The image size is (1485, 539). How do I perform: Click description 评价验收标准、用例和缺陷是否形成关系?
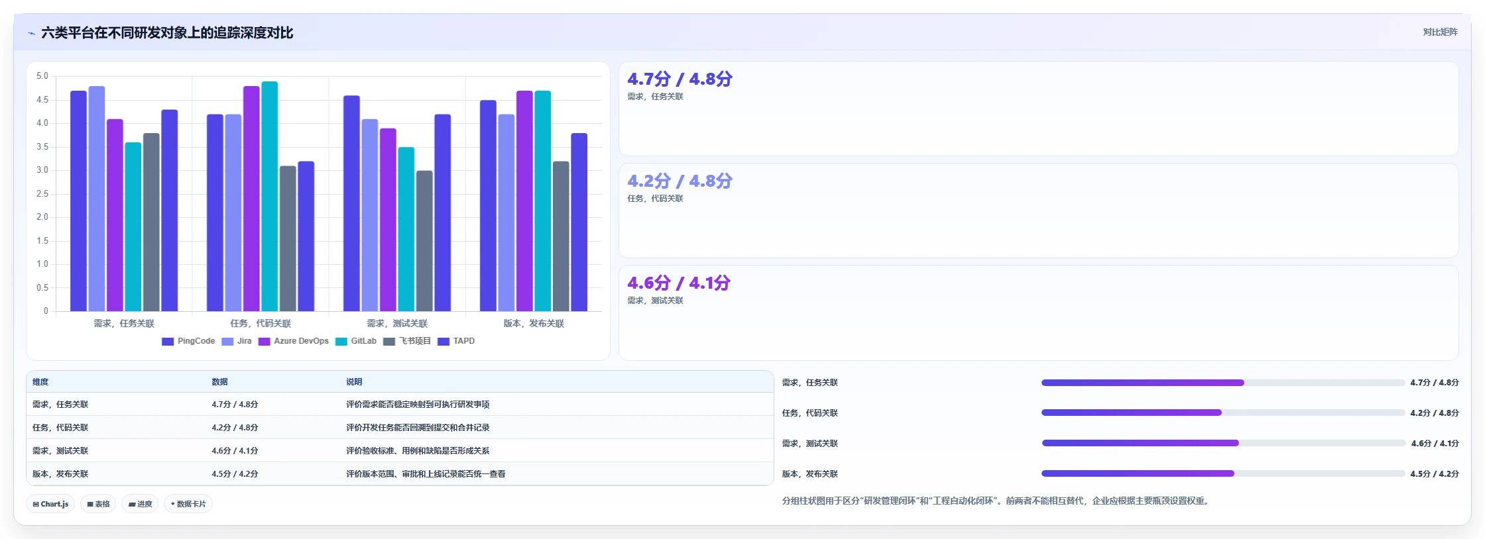(x=418, y=451)
